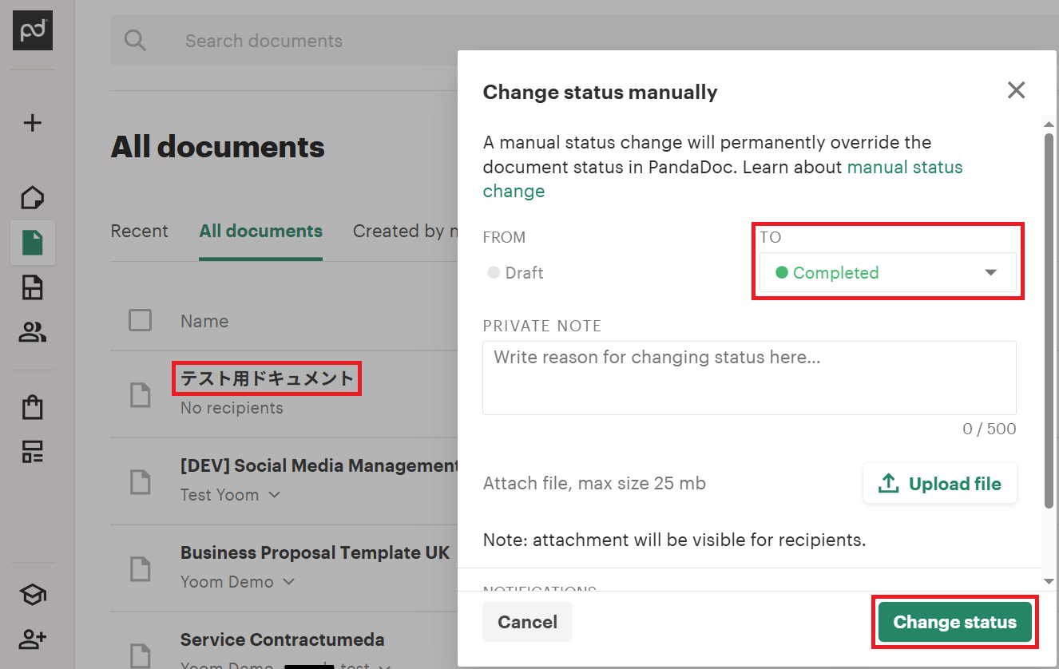The width and height of the screenshot is (1059, 669).
Task: Click the invite user icon
Action: tap(33, 639)
